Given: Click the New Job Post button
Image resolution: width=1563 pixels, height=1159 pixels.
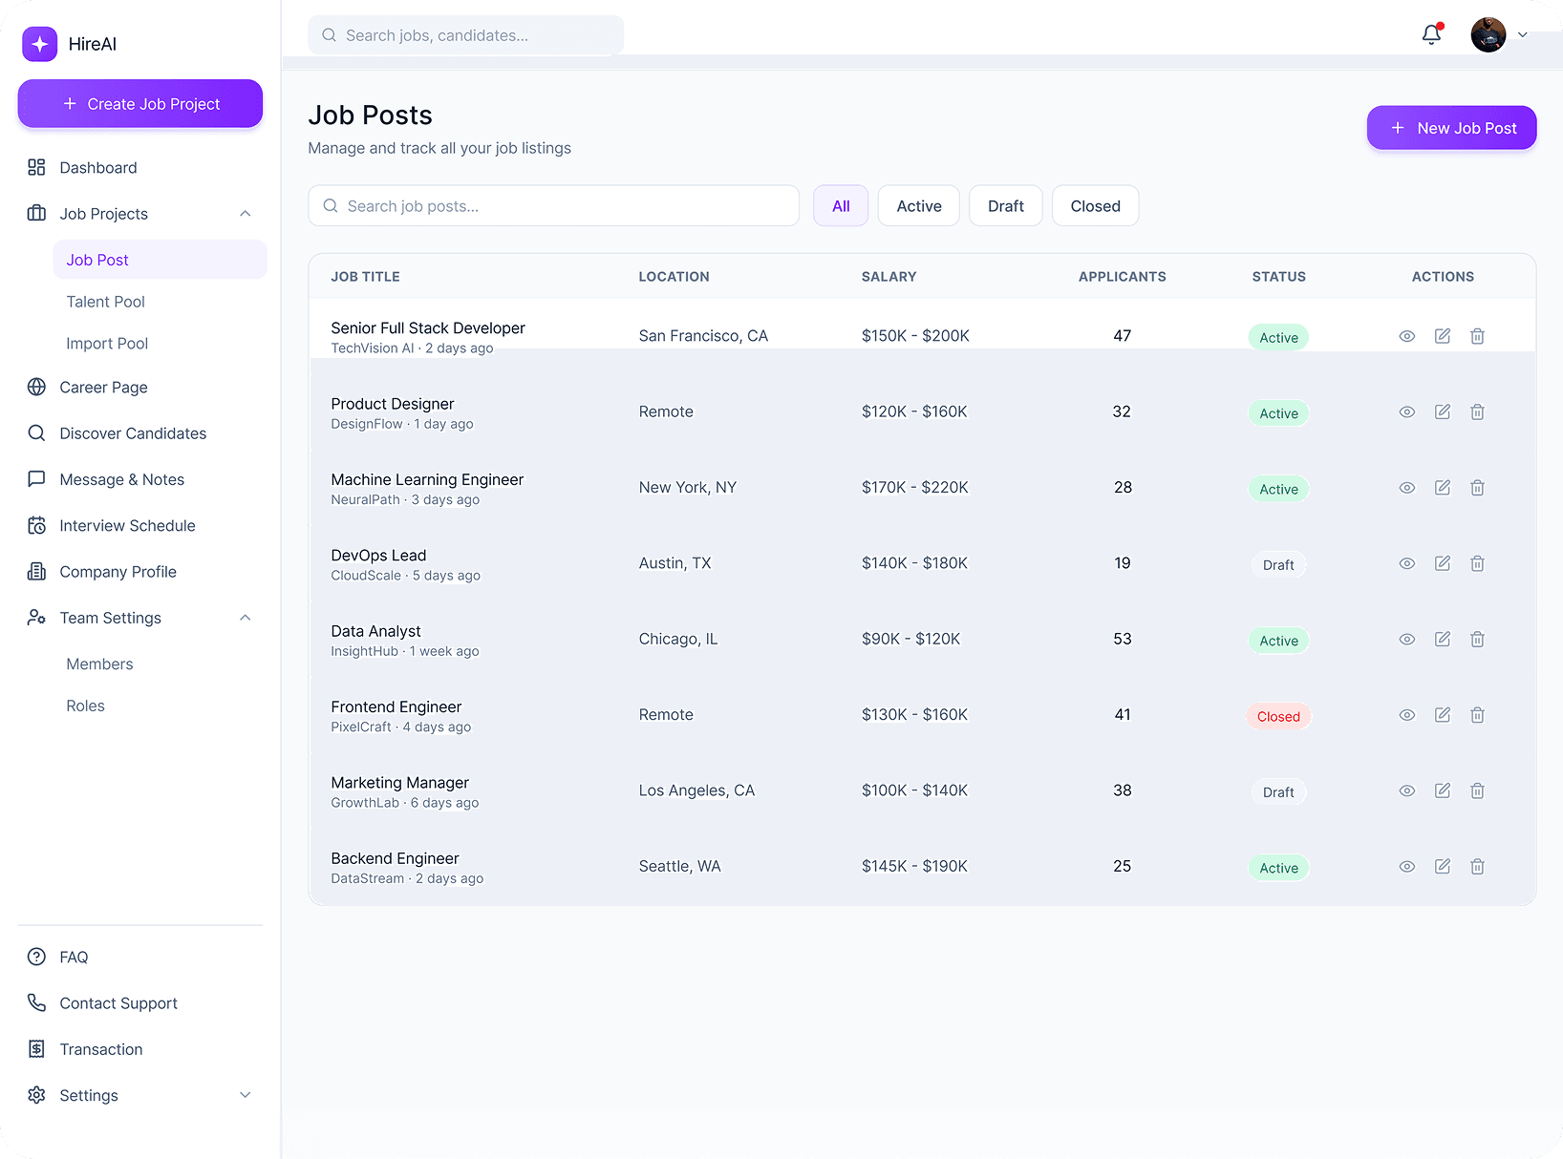Looking at the screenshot, I should click(1451, 128).
